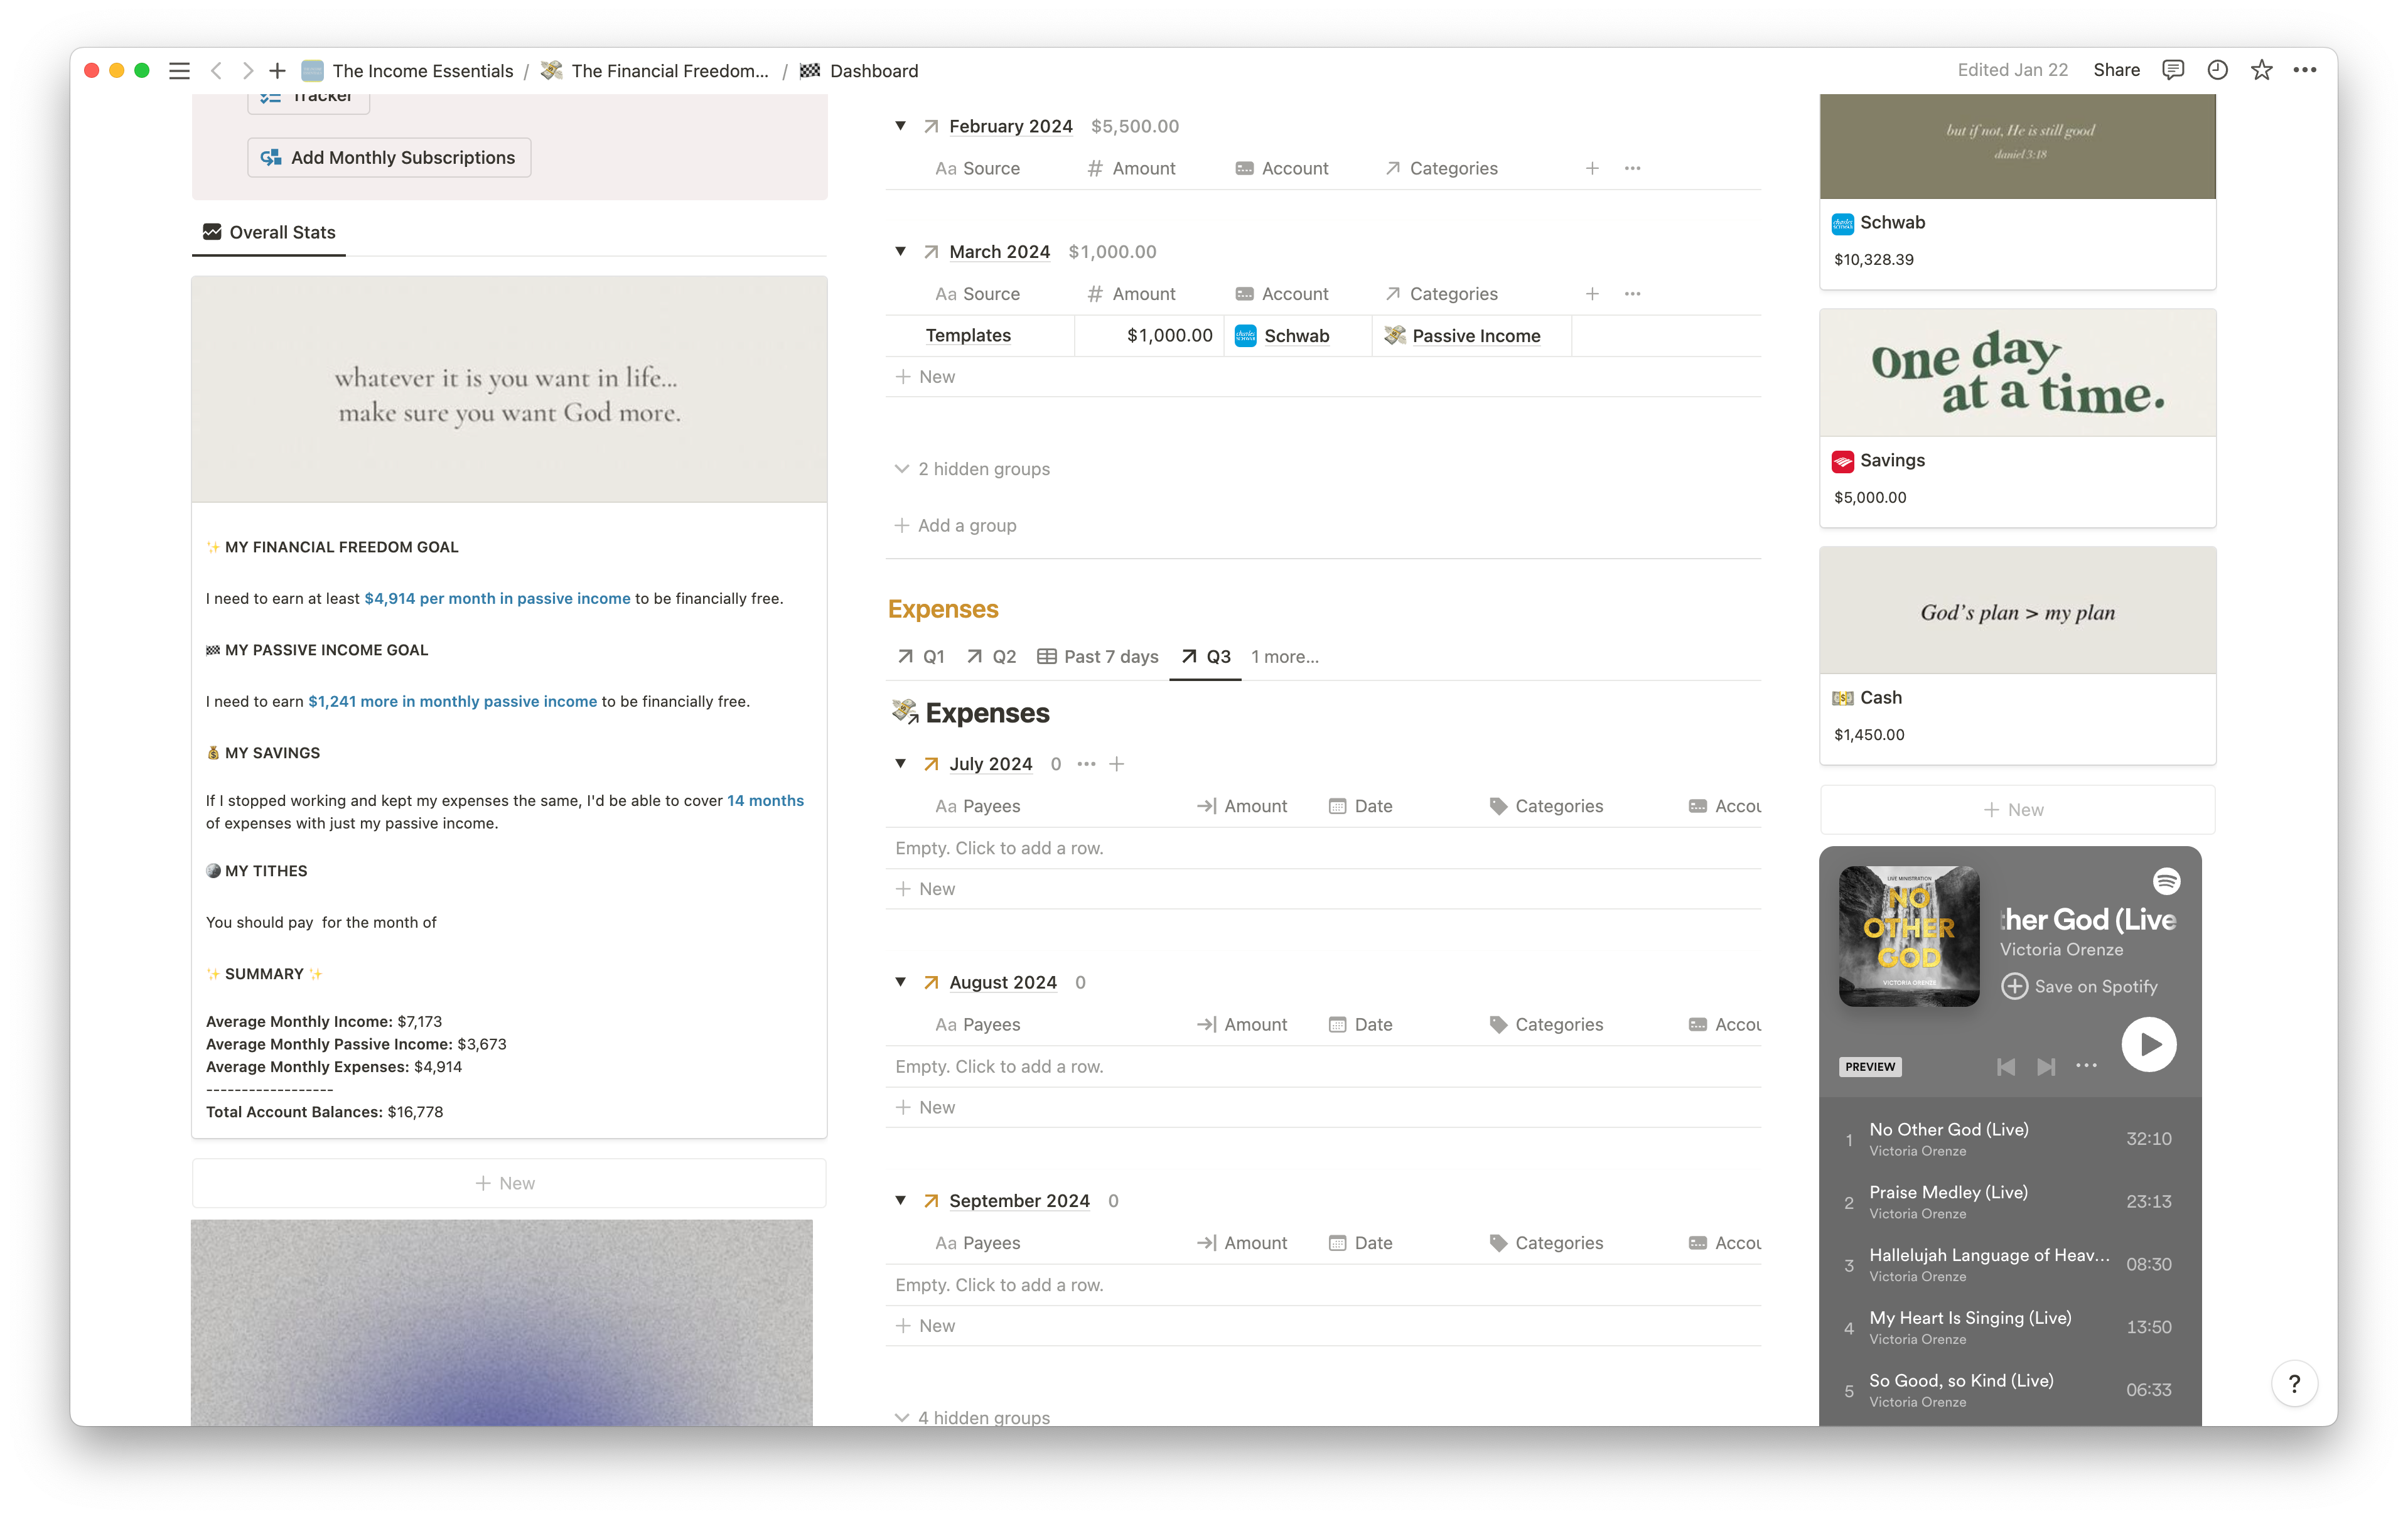
Task: Open the July 2024 group link
Action: (990, 764)
